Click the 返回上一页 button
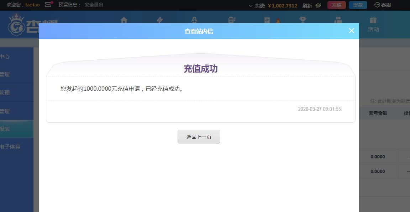Image resolution: width=410 pixels, height=212 pixels. (x=199, y=137)
